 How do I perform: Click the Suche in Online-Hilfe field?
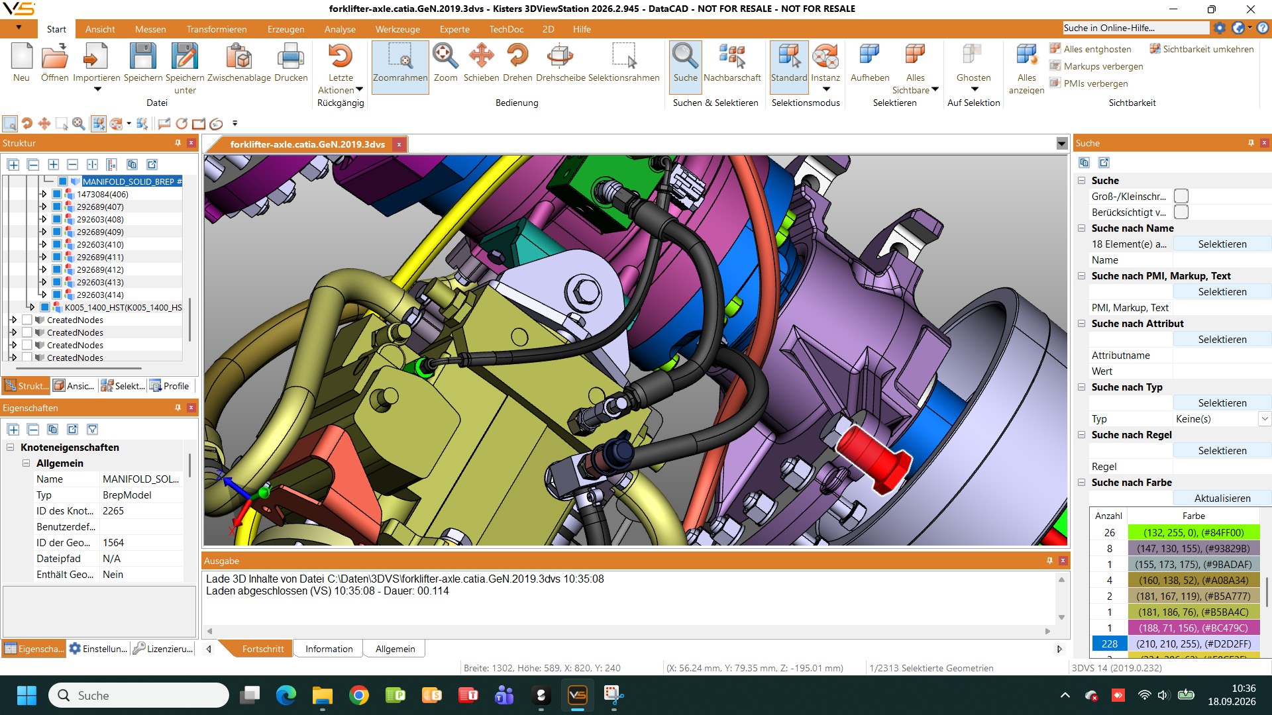coord(1136,28)
